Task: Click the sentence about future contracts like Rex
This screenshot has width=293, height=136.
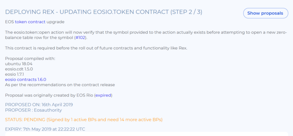Action: click(x=96, y=48)
